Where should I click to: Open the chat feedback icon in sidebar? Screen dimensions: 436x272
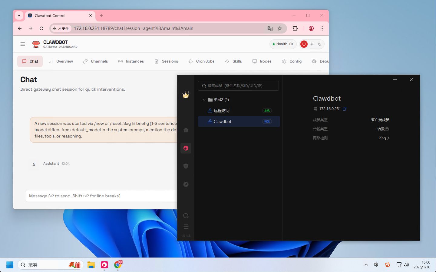click(186, 216)
